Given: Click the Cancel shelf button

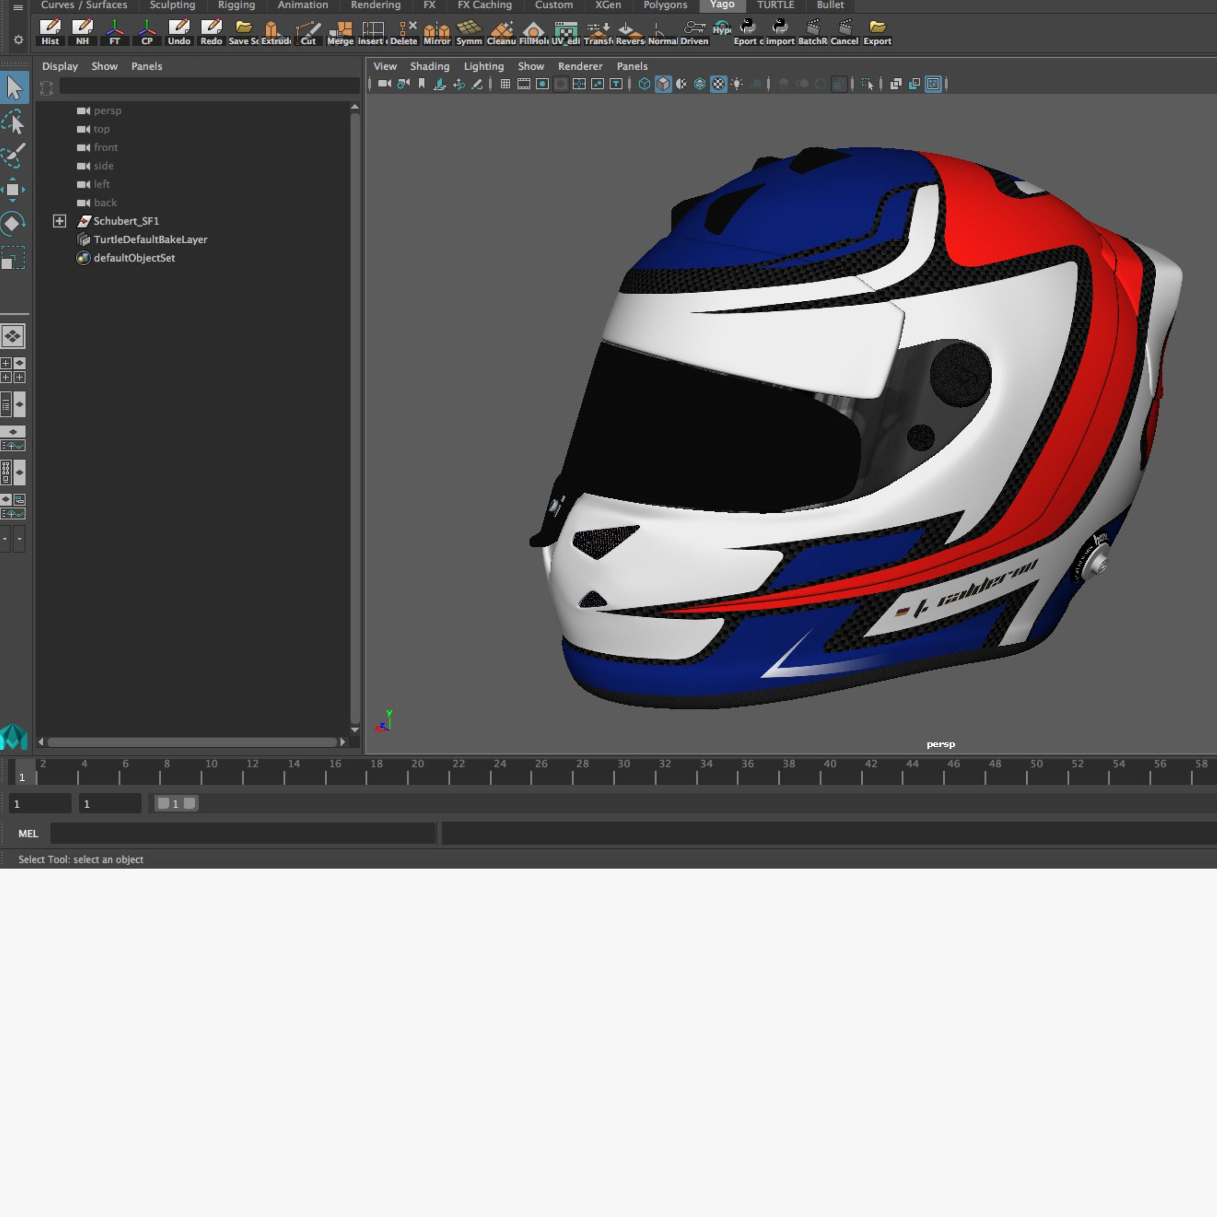Looking at the screenshot, I should pos(845,32).
